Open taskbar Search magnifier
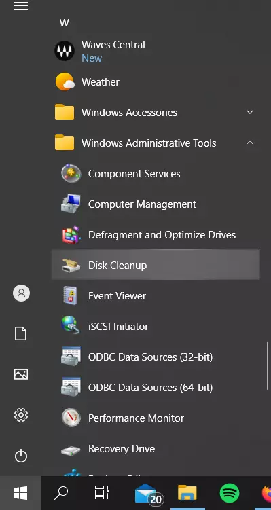Image resolution: width=271 pixels, height=510 pixels. 61,493
